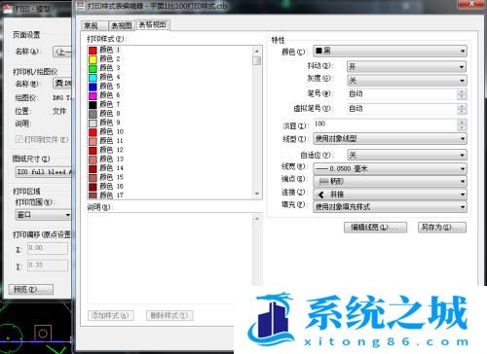The width and height of the screenshot is (487, 354).
Task: Click the plot style editor title bar icon
Action: [x=81, y=6]
